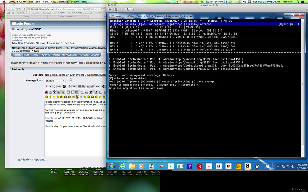Open Amazon icon on Windows taskbar
The image size is (308, 192).
pos(248,166)
